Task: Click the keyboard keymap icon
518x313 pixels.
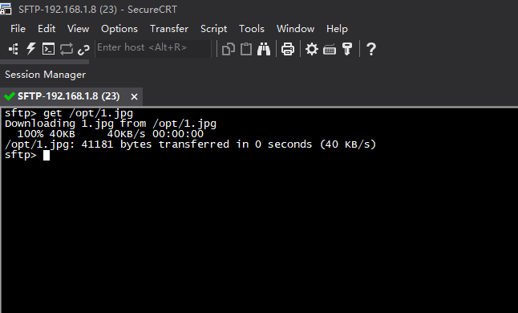Action: (x=330, y=50)
